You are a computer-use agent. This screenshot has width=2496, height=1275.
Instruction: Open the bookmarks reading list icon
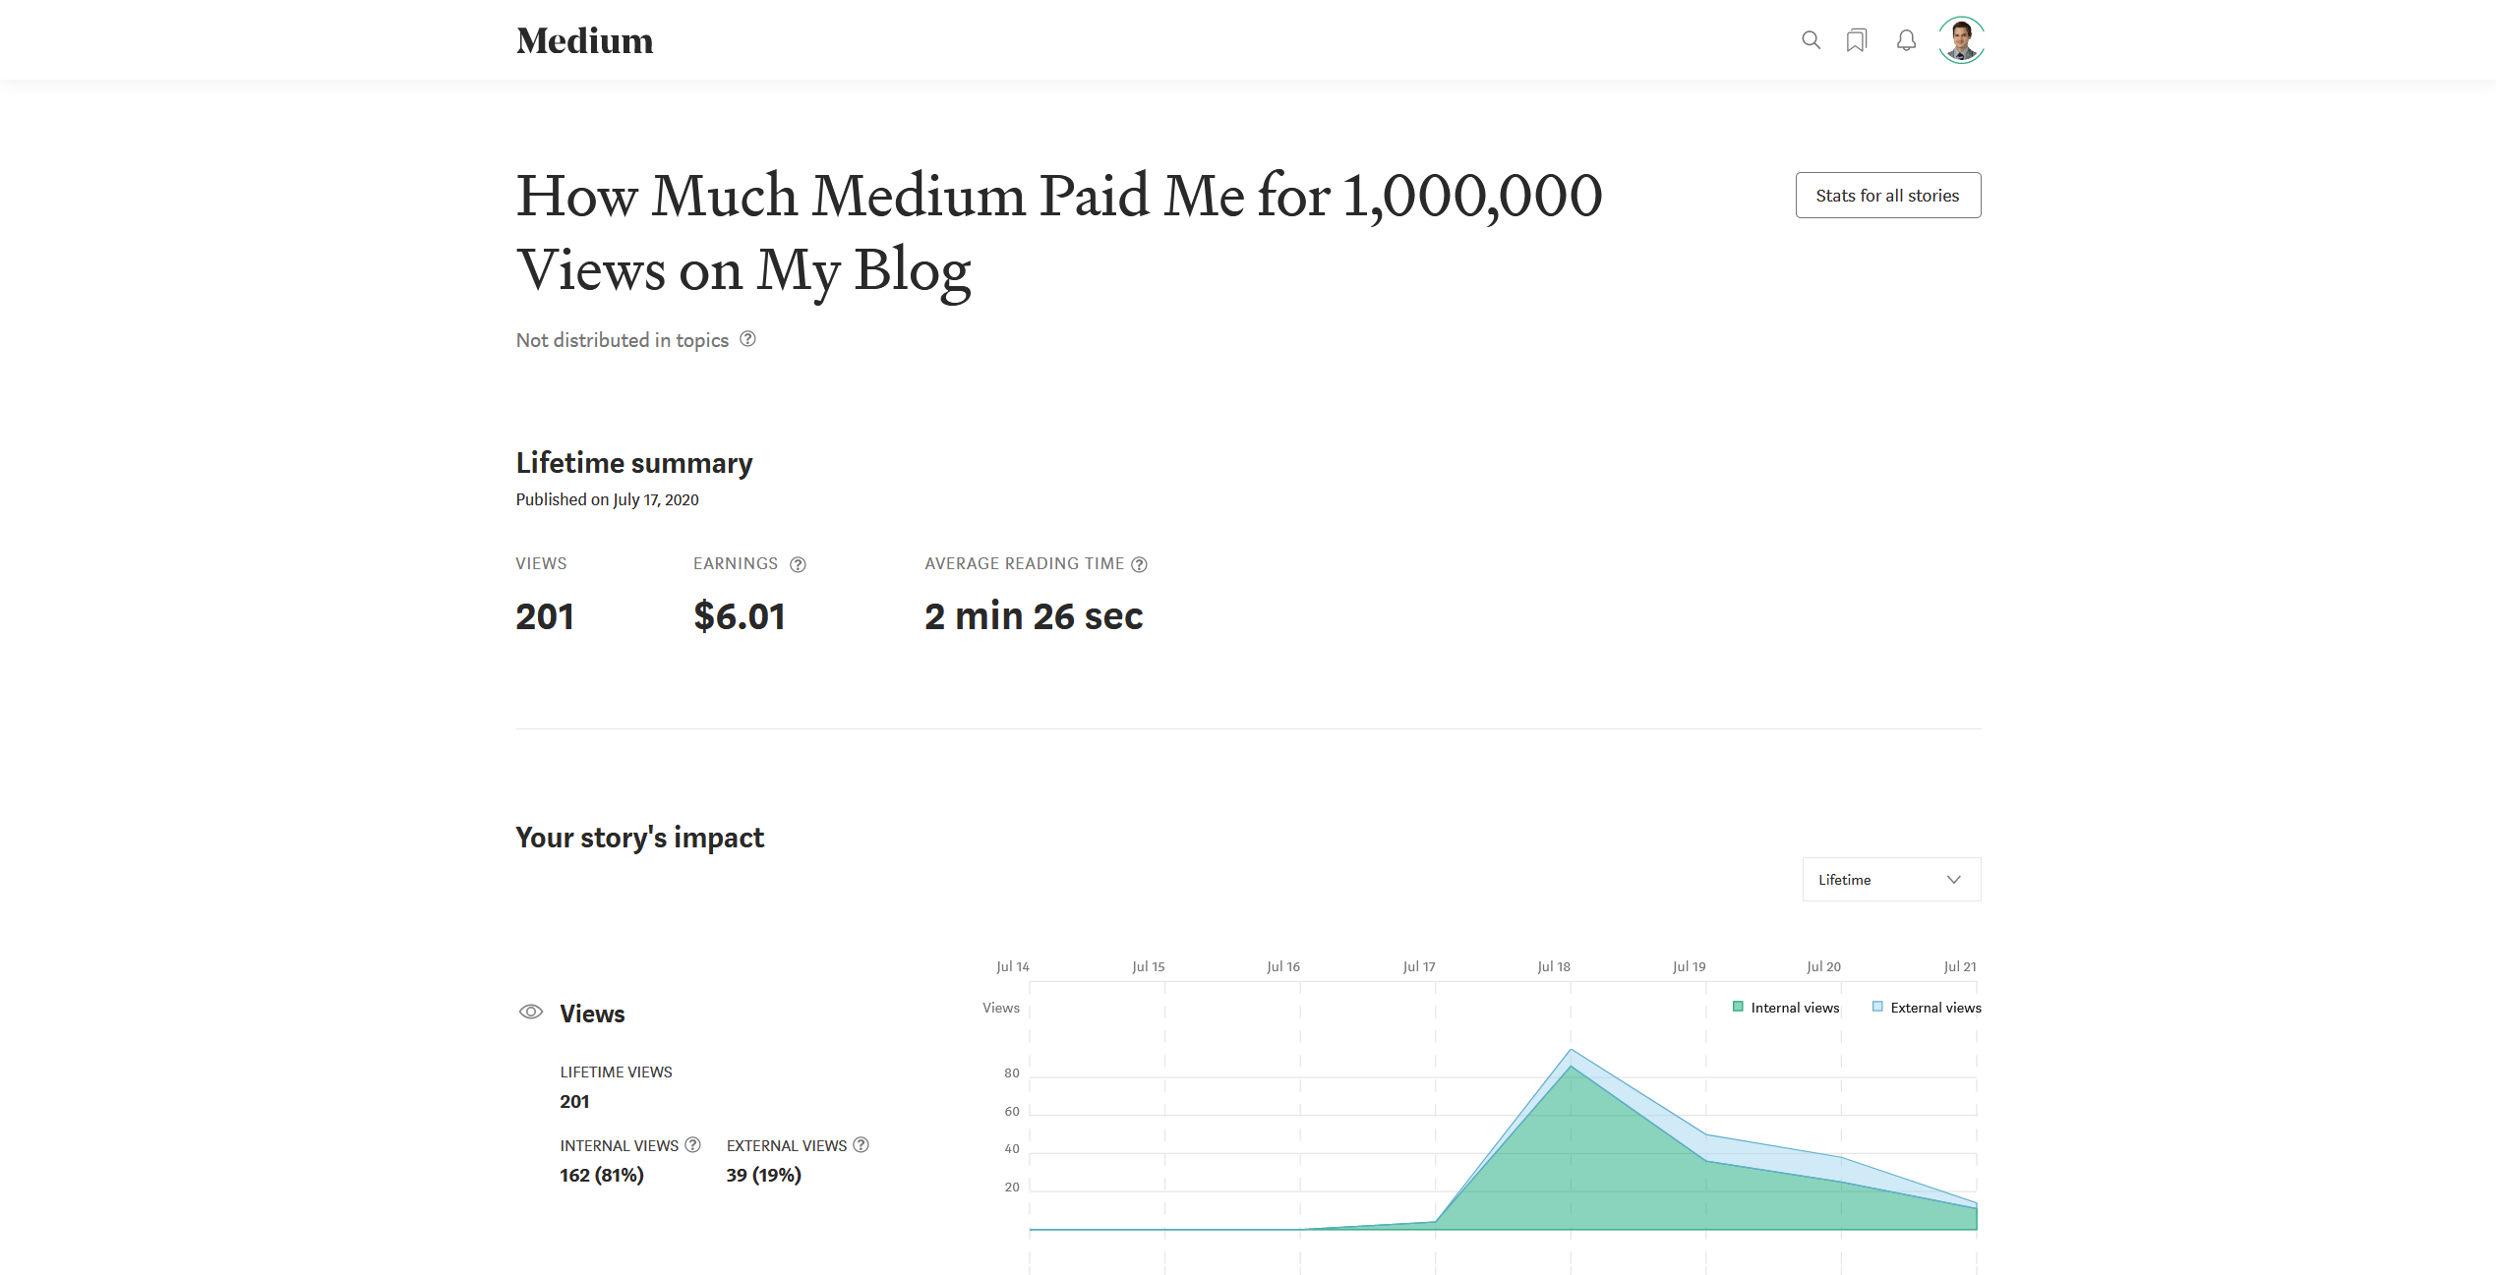(1857, 40)
